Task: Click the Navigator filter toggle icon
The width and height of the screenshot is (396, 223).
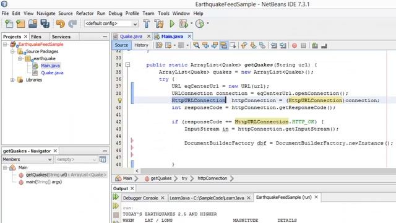Action: tap(103, 160)
